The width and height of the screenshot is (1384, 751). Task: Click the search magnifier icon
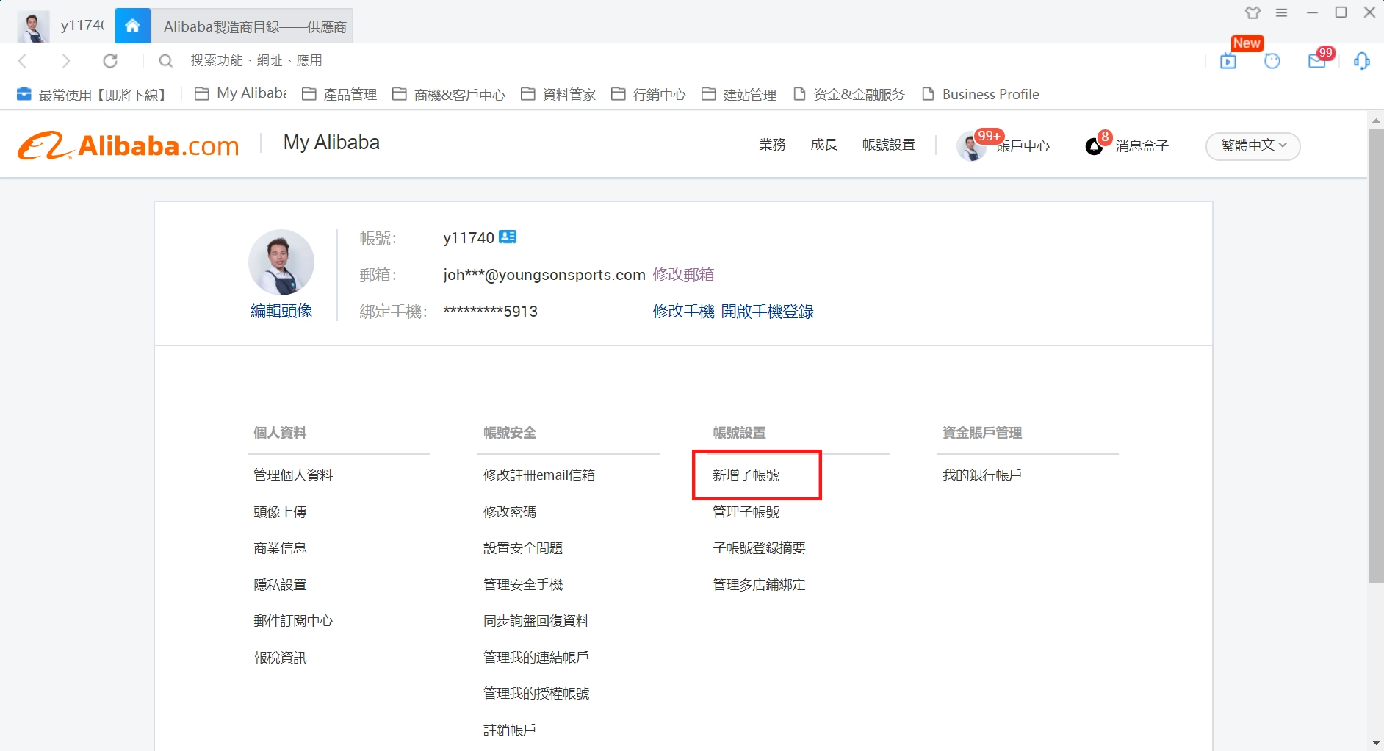(x=166, y=61)
